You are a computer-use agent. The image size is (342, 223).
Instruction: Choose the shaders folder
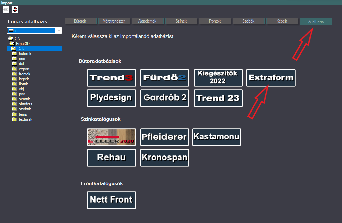pos(22,104)
